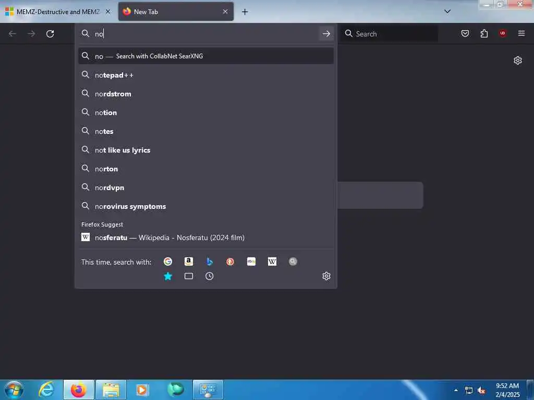Choose 'not like us lyrics' suggestion
This screenshot has height=400, width=534.
coord(206,150)
